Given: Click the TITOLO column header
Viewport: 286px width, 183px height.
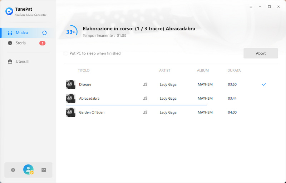Looking at the screenshot, I should pyautogui.click(x=84, y=70).
